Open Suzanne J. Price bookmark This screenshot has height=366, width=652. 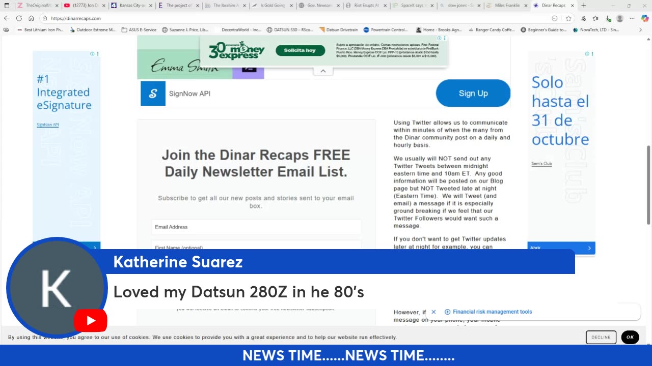click(185, 30)
